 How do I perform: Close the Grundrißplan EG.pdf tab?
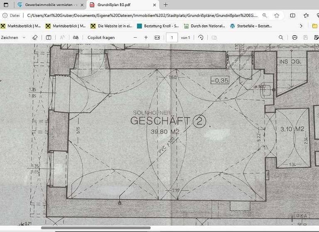(x=155, y=5)
